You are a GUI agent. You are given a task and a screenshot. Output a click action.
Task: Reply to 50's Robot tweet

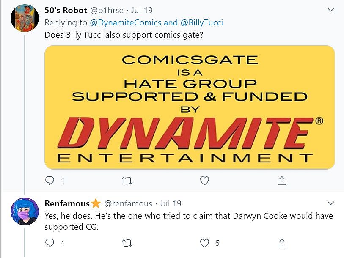[x=50, y=181]
